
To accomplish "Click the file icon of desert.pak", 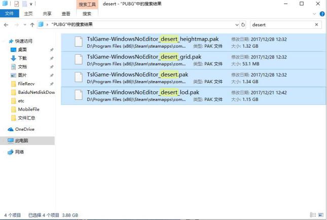I will [79, 77].
